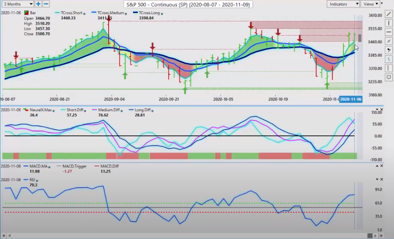The height and width of the screenshot is (239, 394).
Task: Click the 3610.00 price axis label
Action: (x=375, y=15)
